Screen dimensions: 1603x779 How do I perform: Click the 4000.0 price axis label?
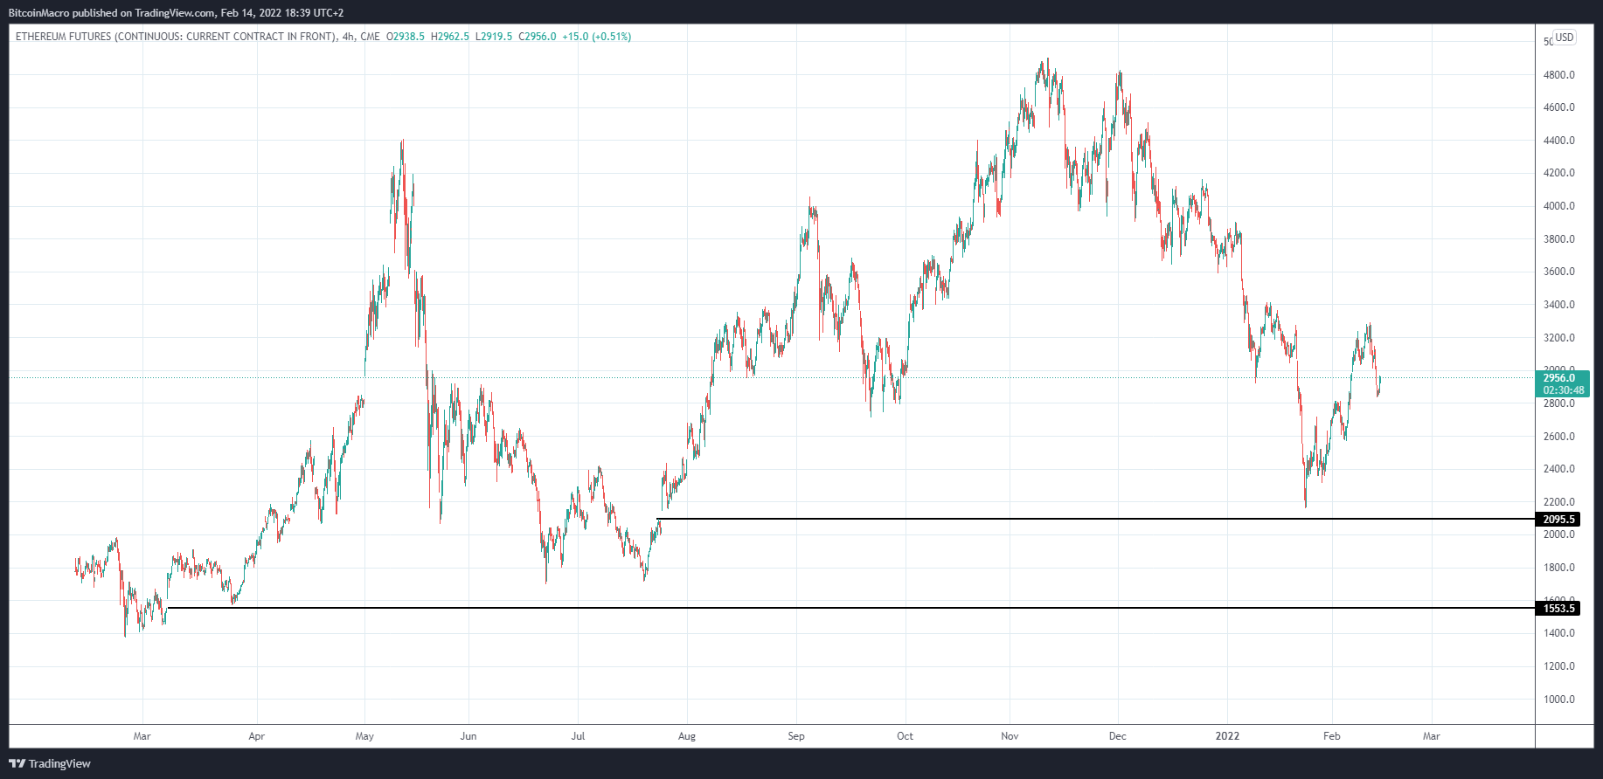1558,206
